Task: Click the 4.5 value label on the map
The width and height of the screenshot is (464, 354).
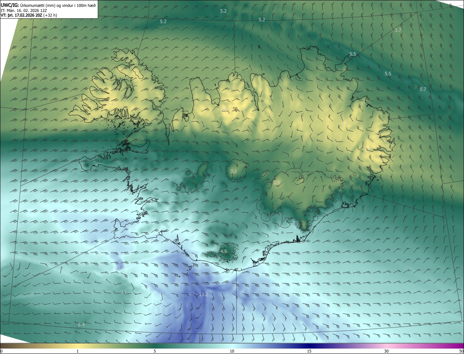Action: [224, 251]
